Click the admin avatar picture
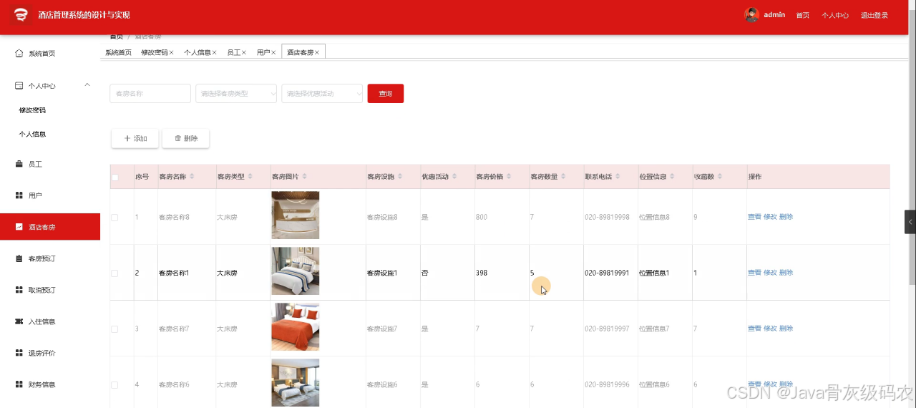The width and height of the screenshot is (916, 408). (751, 15)
